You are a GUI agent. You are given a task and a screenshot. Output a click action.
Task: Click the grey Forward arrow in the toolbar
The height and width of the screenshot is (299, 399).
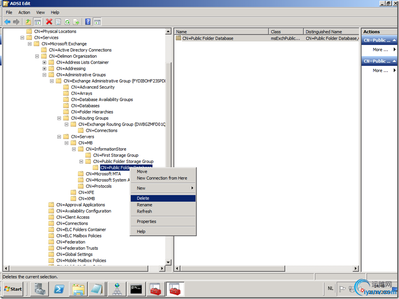[16, 22]
